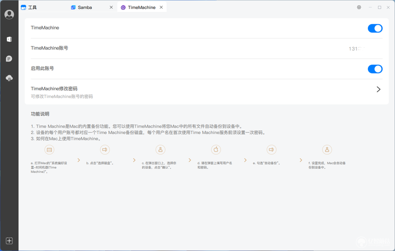This screenshot has width=395, height=251.
Task: Click the 功能说明 heading
Action: (x=40, y=114)
